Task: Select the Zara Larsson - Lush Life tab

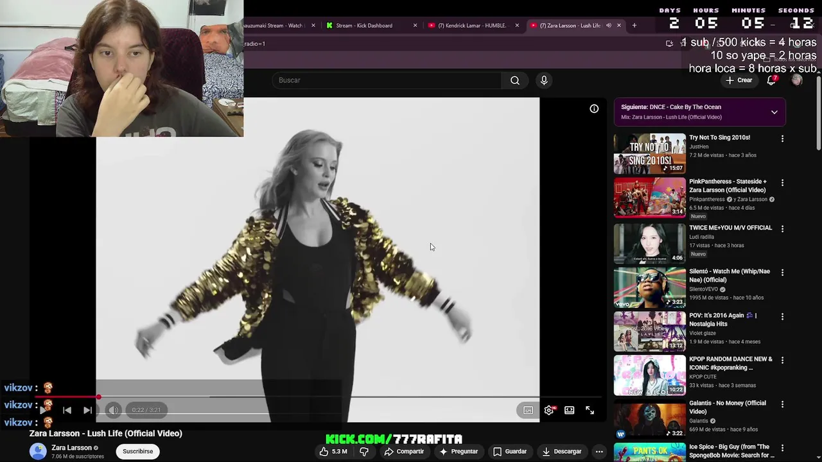Action: pyautogui.click(x=570, y=26)
